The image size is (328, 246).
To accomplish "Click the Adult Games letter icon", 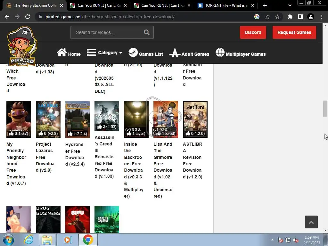I will coord(175,53).
